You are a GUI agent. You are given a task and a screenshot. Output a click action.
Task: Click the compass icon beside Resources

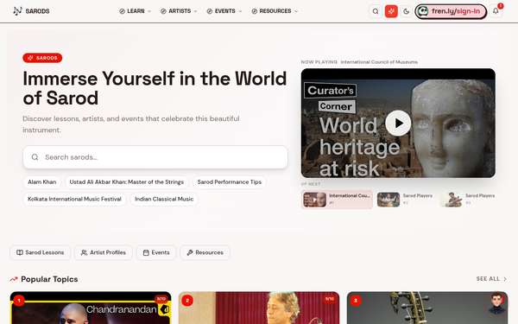click(255, 11)
